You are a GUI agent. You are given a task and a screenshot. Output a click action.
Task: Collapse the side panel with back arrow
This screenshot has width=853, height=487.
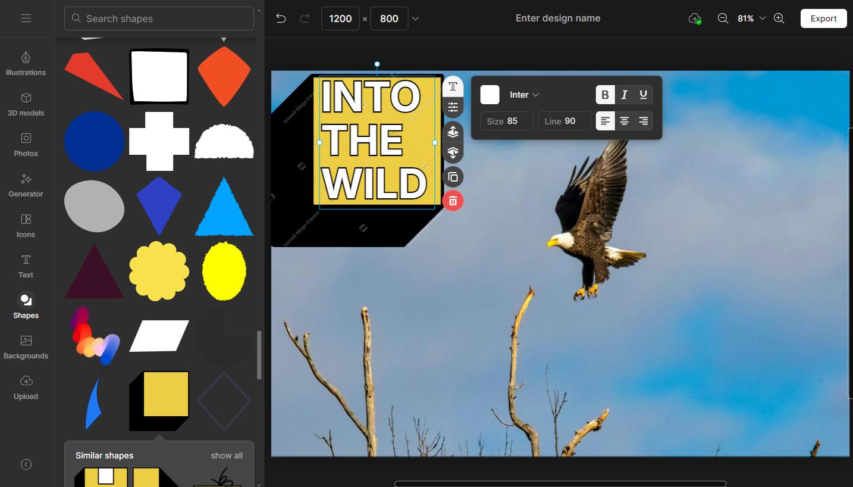pyautogui.click(x=26, y=464)
